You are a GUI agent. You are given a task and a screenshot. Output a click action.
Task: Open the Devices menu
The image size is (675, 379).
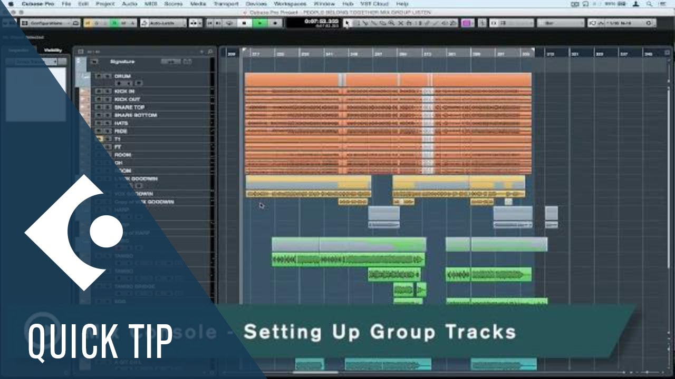(256, 4)
